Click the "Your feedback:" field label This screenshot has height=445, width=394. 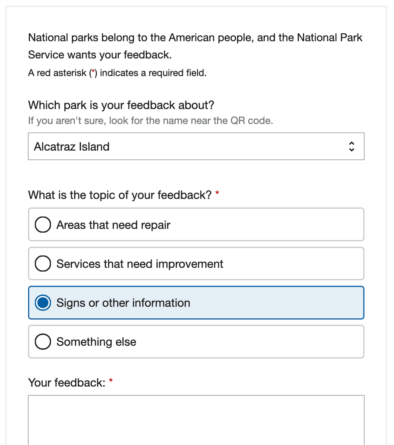click(67, 383)
